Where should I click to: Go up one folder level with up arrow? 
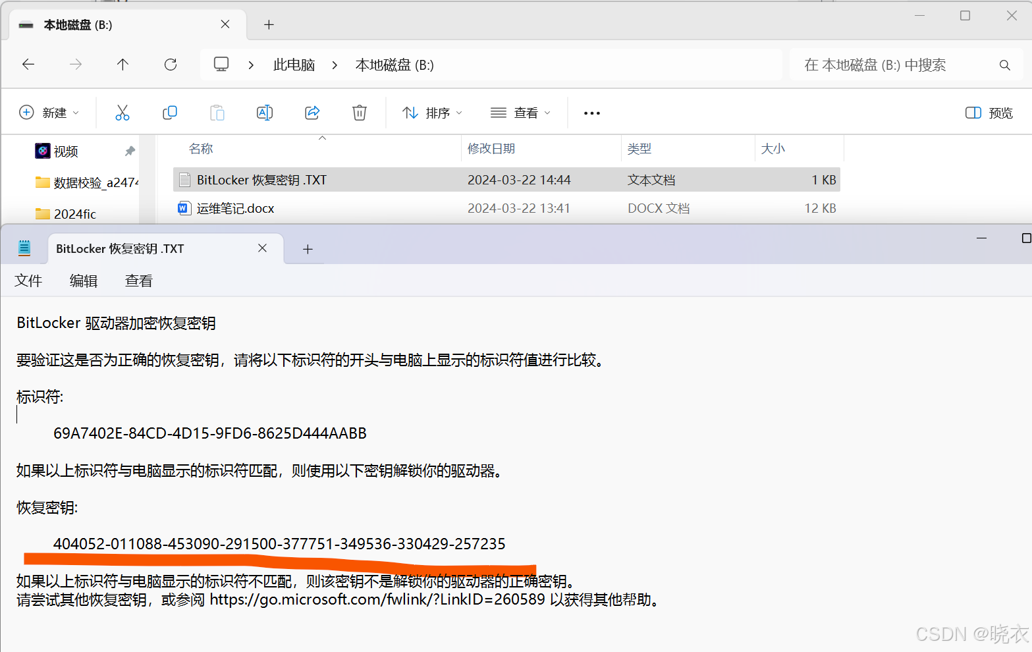[122, 65]
